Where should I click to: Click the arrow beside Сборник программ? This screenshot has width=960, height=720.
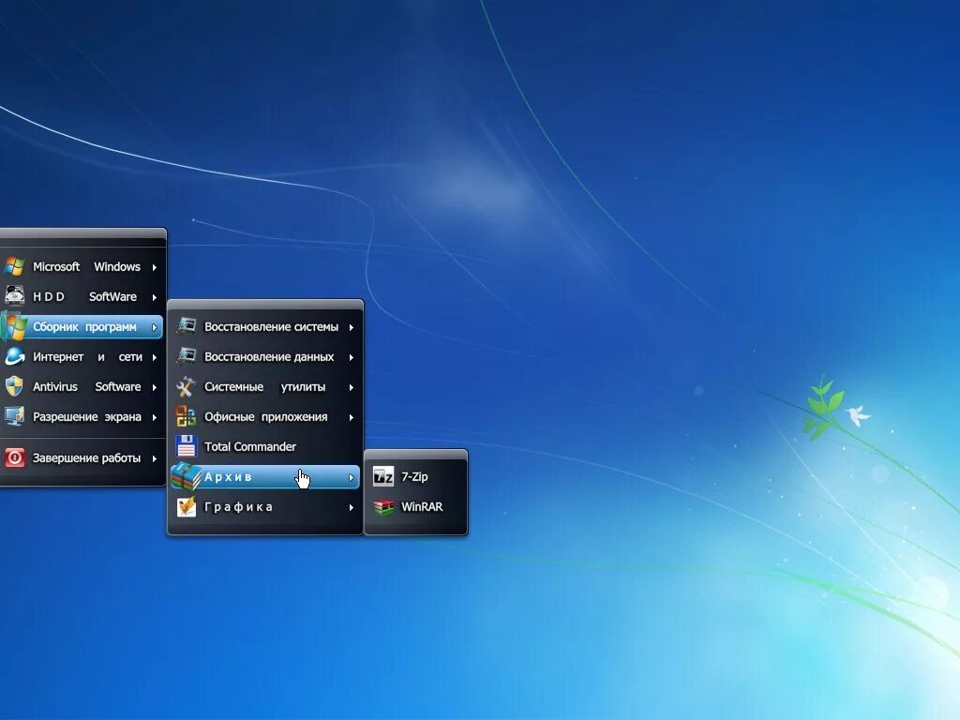(x=155, y=327)
